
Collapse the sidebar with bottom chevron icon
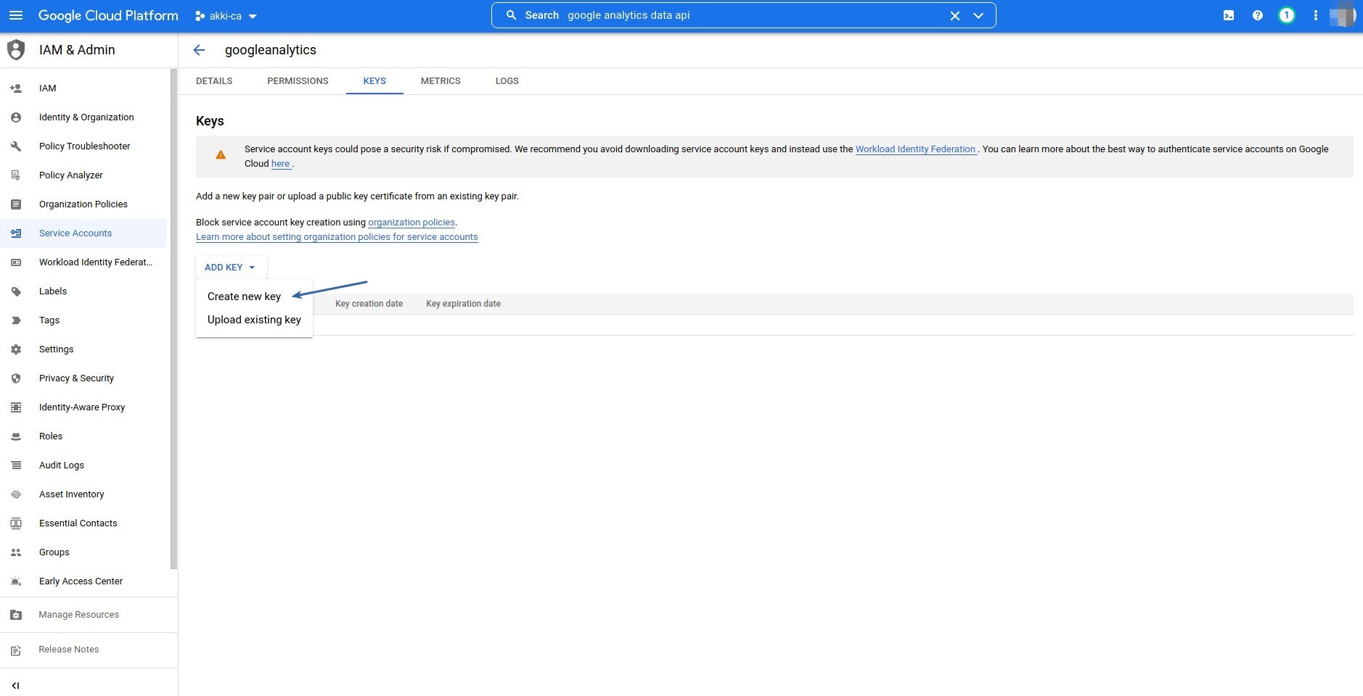[15, 685]
